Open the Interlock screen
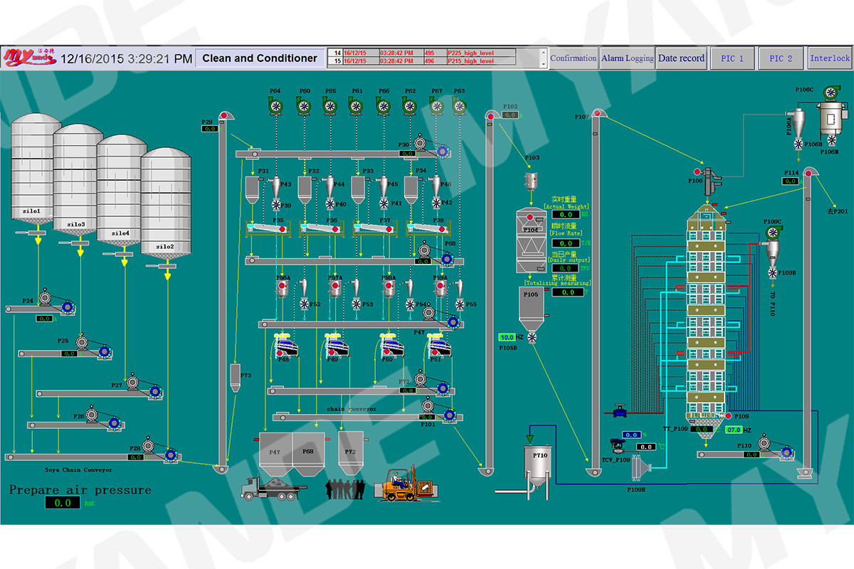The height and width of the screenshot is (569, 854). 830,58
